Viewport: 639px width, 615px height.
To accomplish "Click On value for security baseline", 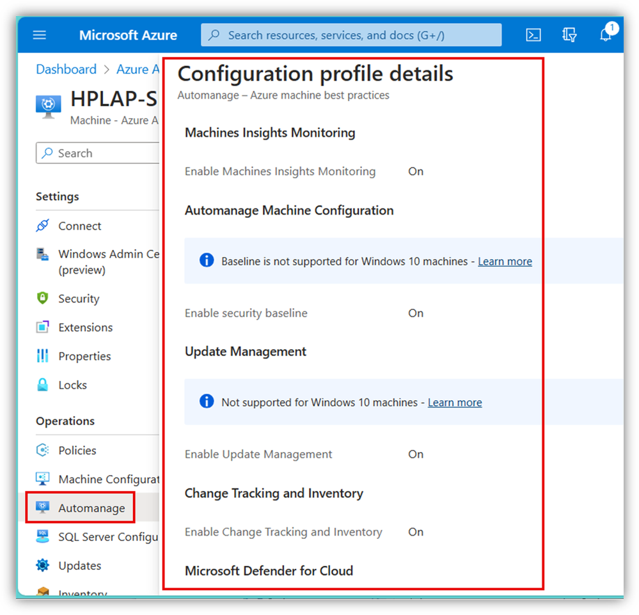I will 416,313.
